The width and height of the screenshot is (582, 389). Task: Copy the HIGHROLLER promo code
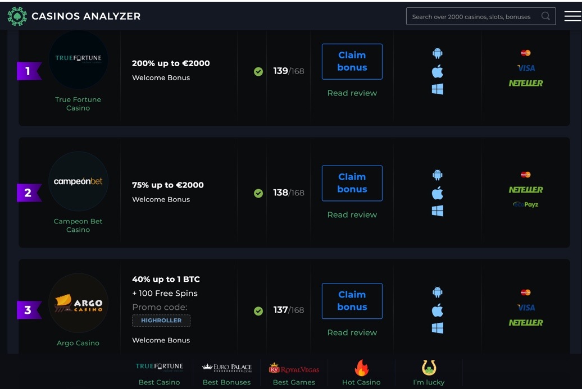click(161, 321)
